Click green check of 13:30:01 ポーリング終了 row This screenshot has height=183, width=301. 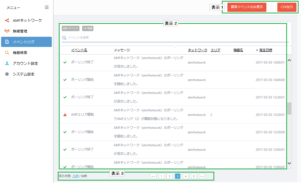[x=65, y=97]
